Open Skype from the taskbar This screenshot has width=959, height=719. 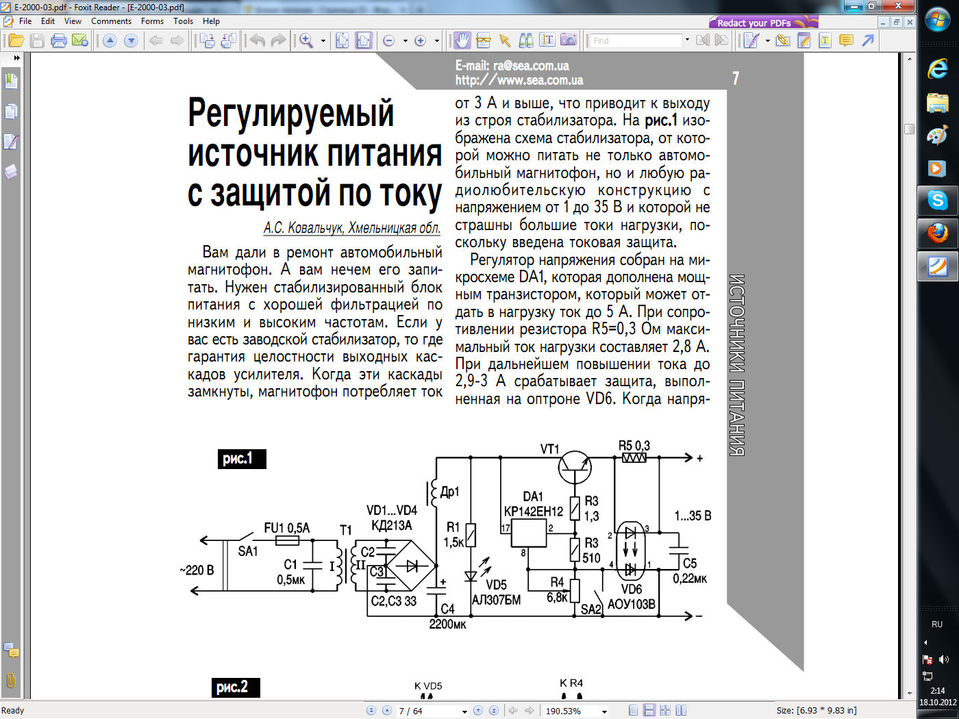pos(937,201)
